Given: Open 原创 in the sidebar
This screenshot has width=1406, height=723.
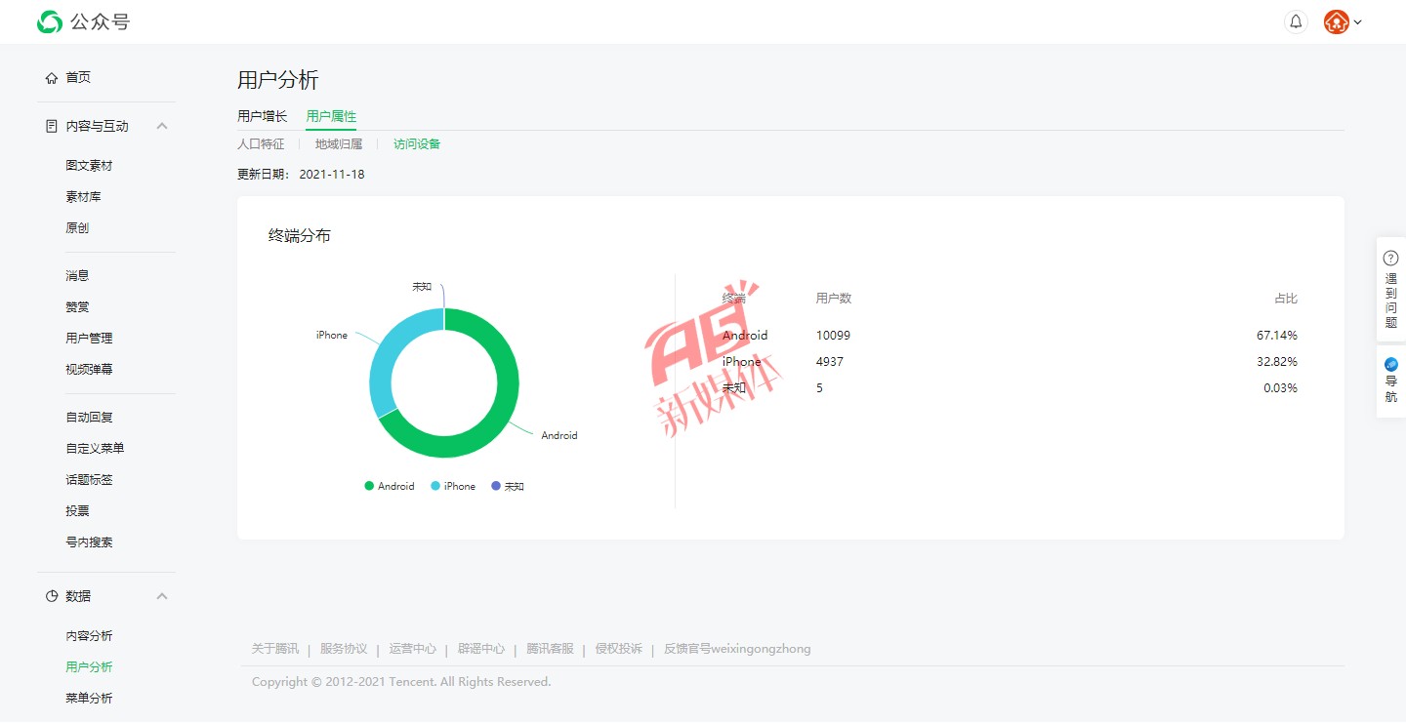Looking at the screenshot, I should click(77, 228).
